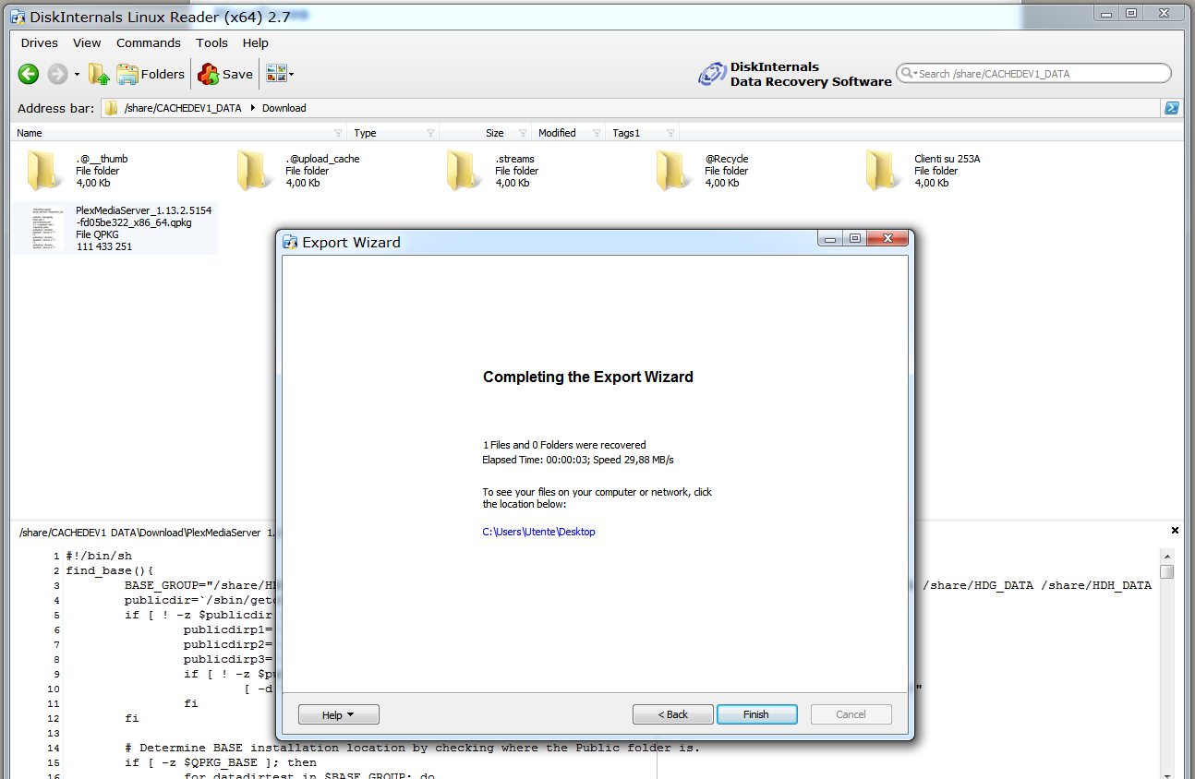The width and height of the screenshot is (1195, 779).
Task: Minimize the Export Wizard window
Action: pyautogui.click(x=830, y=238)
